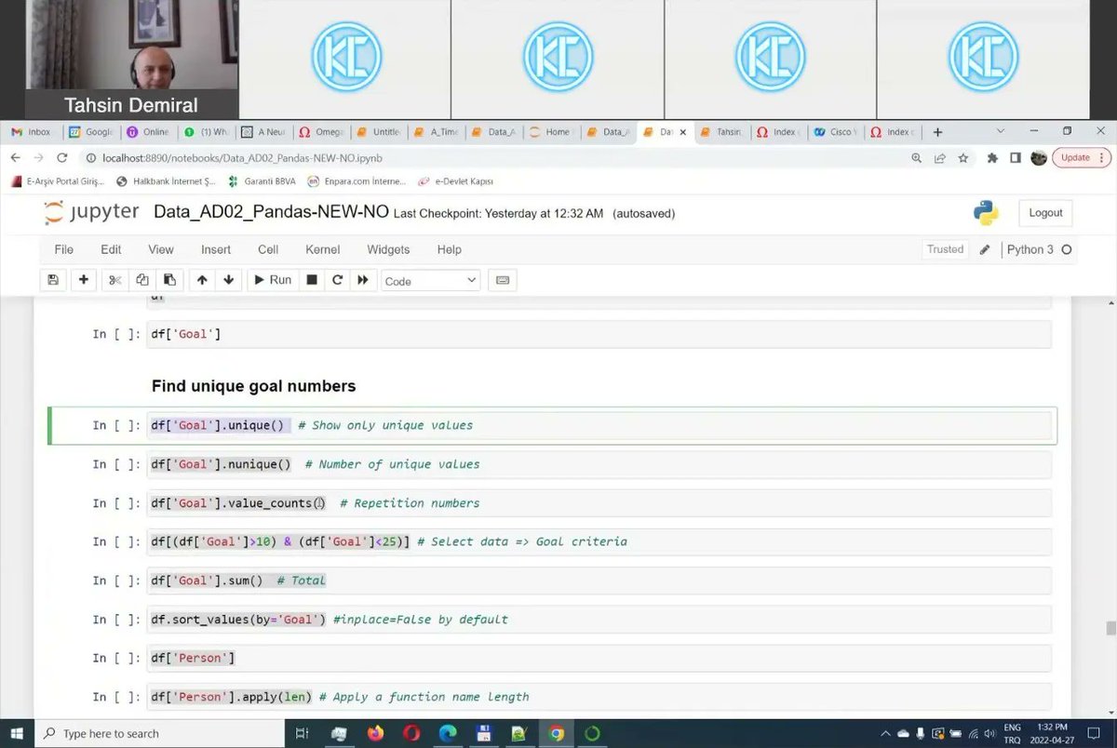The image size is (1117, 748).
Task: Switch to the Omega browser tab
Action: tap(321, 132)
